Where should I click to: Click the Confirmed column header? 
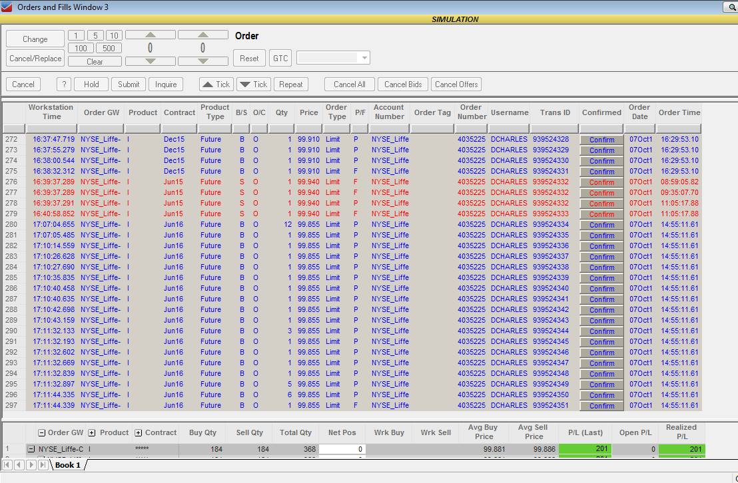(601, 112)
